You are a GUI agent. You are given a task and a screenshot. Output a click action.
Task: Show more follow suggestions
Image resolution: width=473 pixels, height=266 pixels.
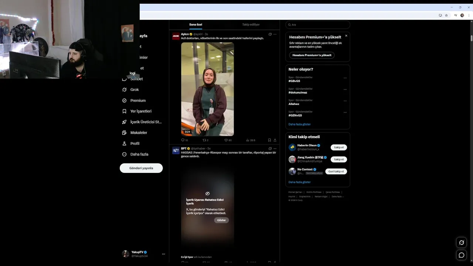[300, 182]
